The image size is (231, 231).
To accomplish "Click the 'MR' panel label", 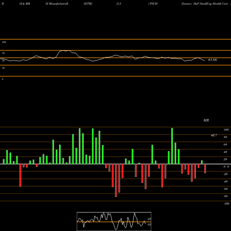I will [x=206, y=120].
